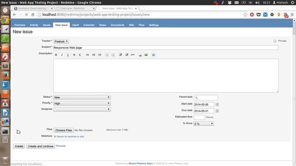Insert Heading 2 in description
Screen dimensions: 296x166
tap(93, 55)
